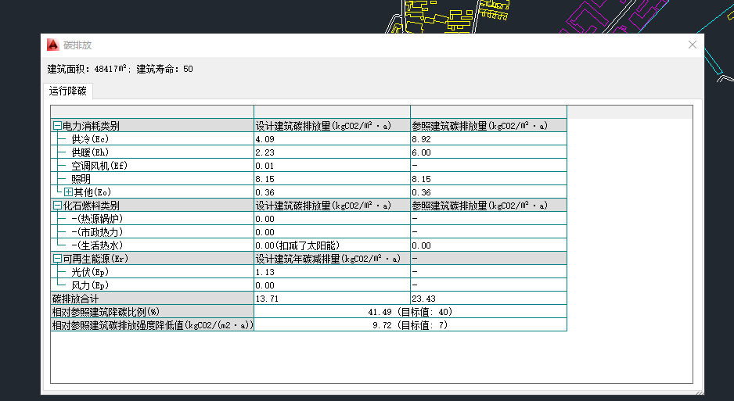Click the 41.49 (目标值: 40) result cell

coord(409,312)
